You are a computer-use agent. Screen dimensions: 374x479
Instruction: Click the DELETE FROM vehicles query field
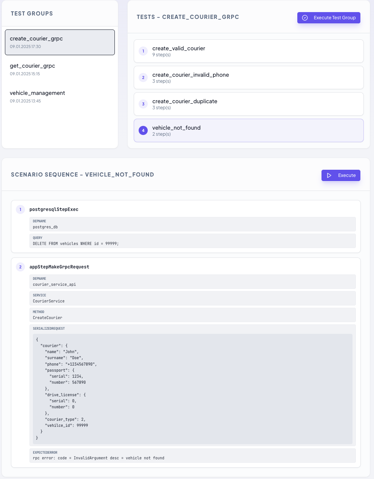(x=193, y=241)
